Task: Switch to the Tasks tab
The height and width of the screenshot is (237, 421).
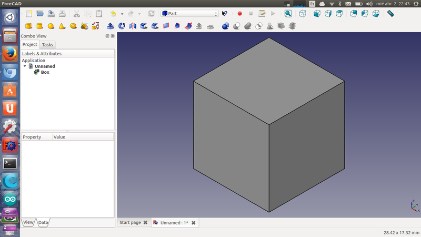Action: pos(47,45)
